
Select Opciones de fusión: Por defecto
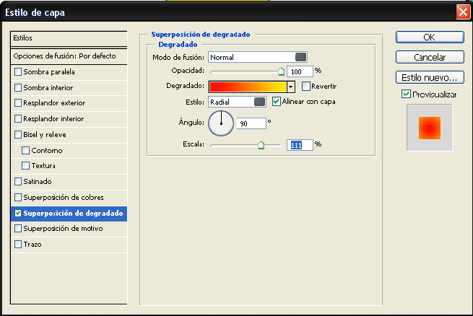tap(69, 56)
